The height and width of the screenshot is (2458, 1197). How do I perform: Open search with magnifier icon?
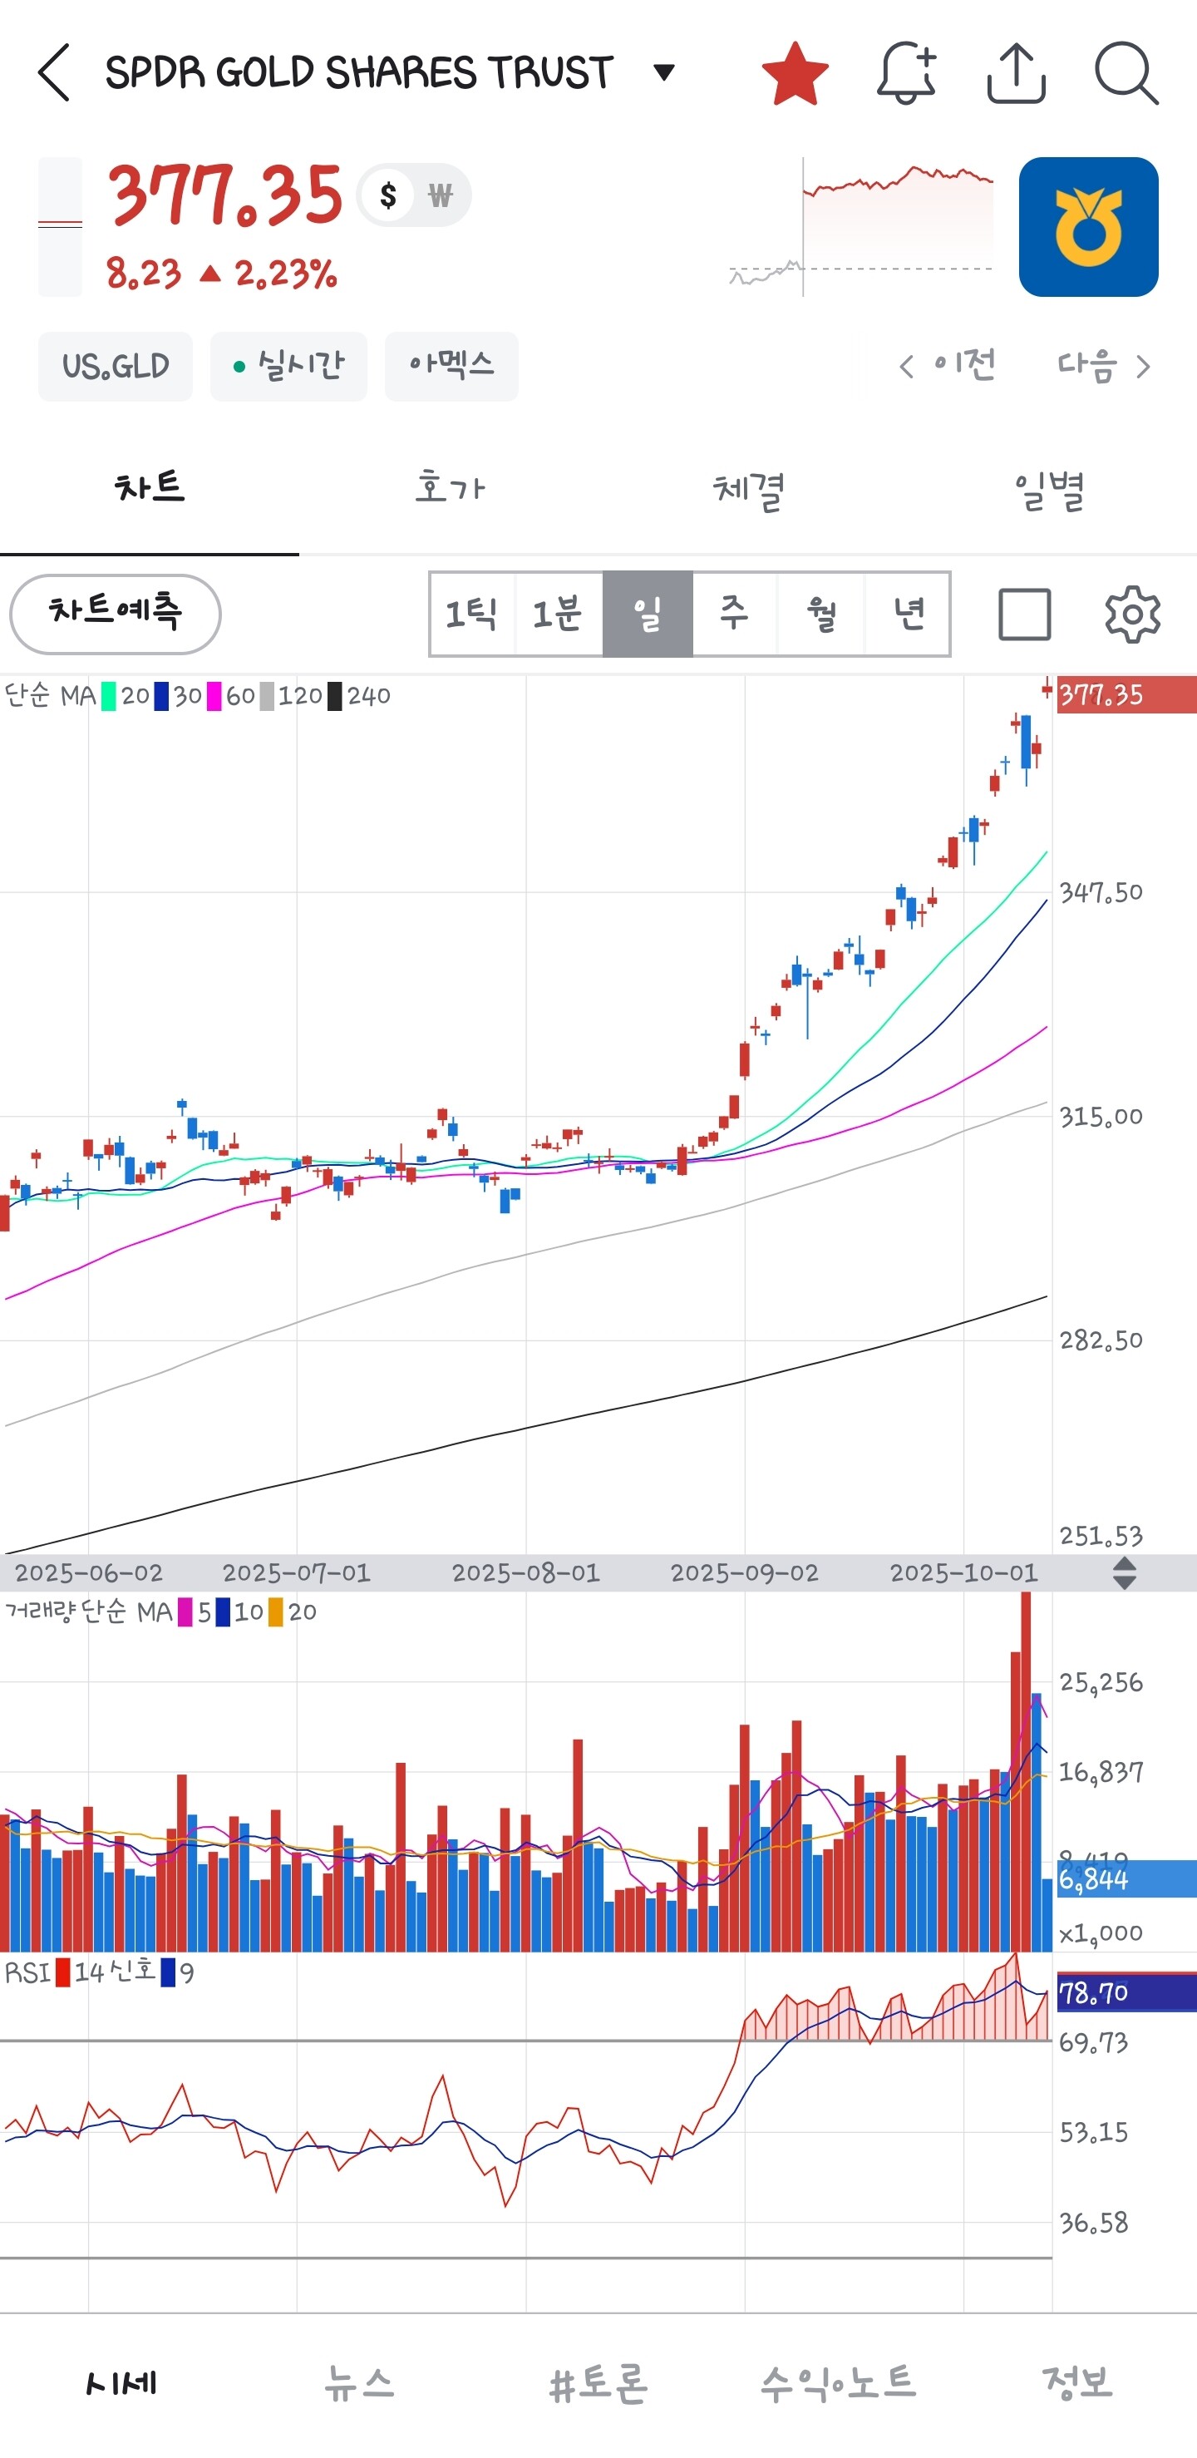pyautogui.click(x=1126, y=72)
